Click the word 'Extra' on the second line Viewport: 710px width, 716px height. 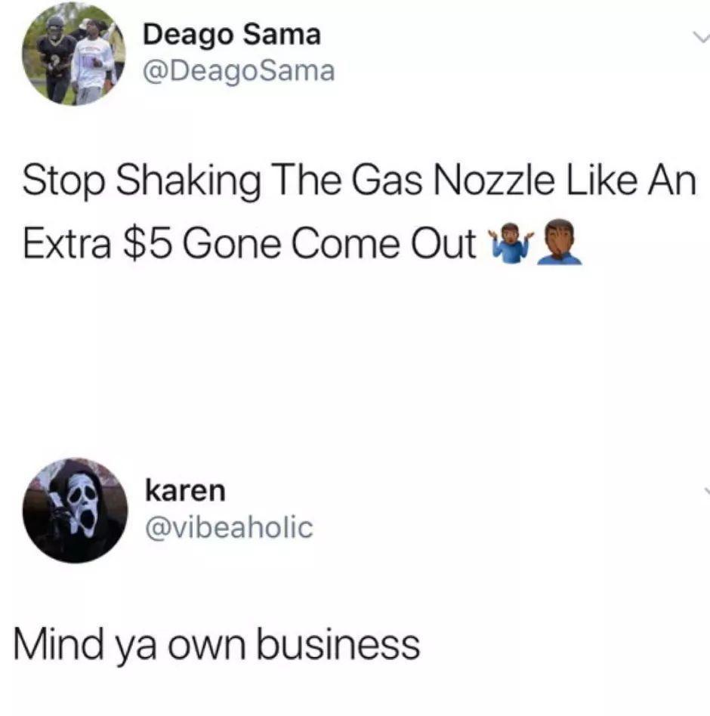click(x=66, y=243)
